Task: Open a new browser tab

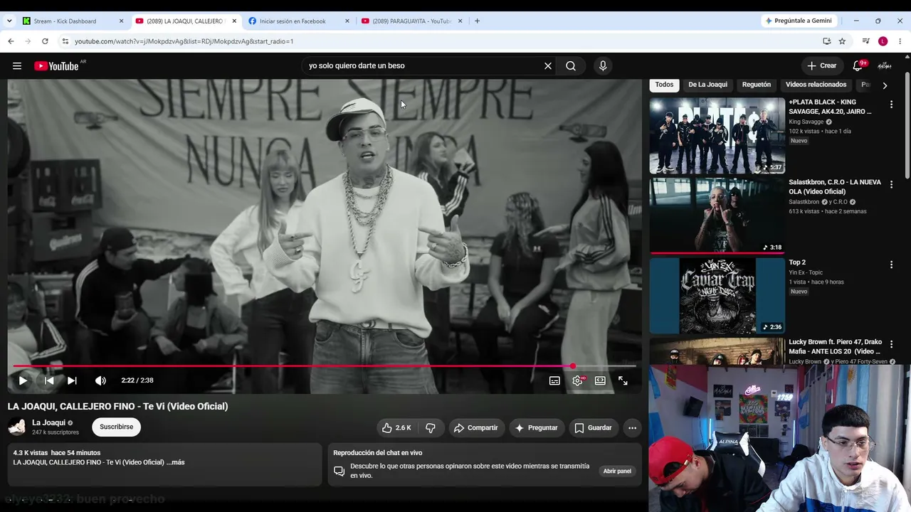Action: [x=477, y=21]
